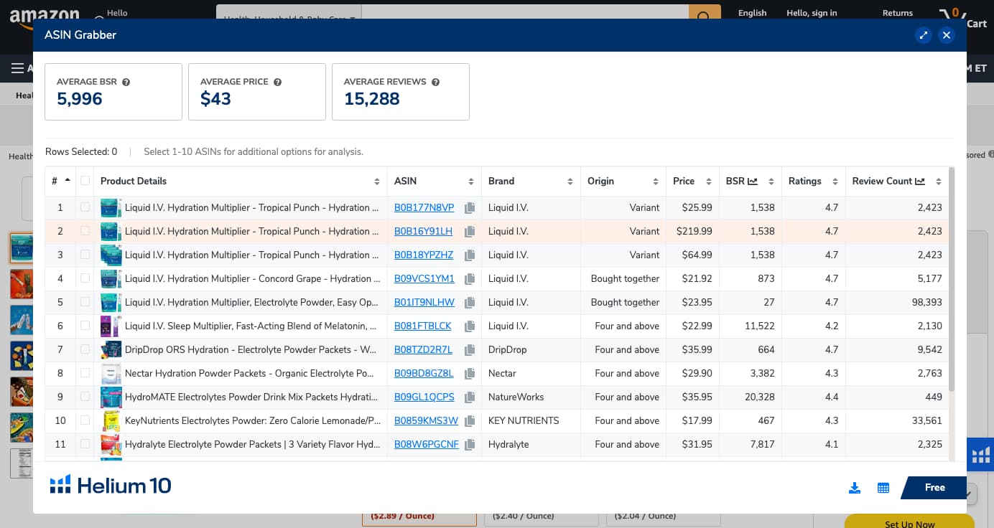The height and width of the screenshot is (528, 994).
Task: Select the Nectar brand cell
Action: pos(531,374)
